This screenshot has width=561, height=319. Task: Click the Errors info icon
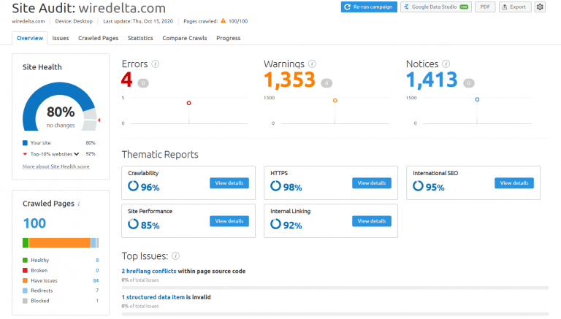click(156, 64)
